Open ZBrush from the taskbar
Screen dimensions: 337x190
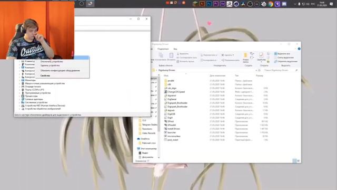(x=230, y=4)
